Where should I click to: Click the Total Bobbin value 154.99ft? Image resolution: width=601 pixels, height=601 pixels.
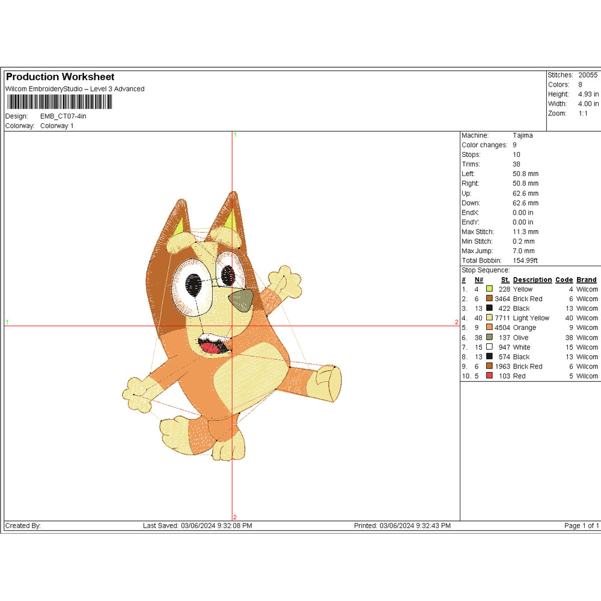pyautogui.click(x=526, y=260)
